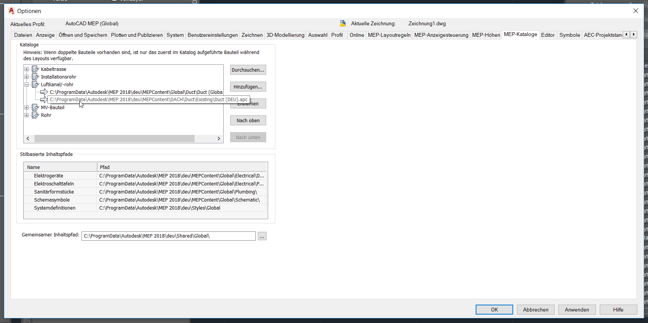Select the Kabeltrasse tree item
This screenshot has height=323, width=648.
point(54,69)
